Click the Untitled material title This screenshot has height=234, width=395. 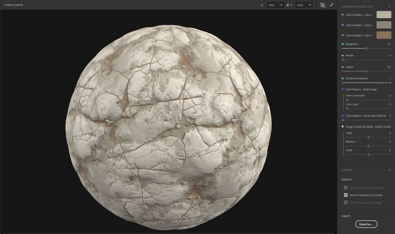pos(13,5)
